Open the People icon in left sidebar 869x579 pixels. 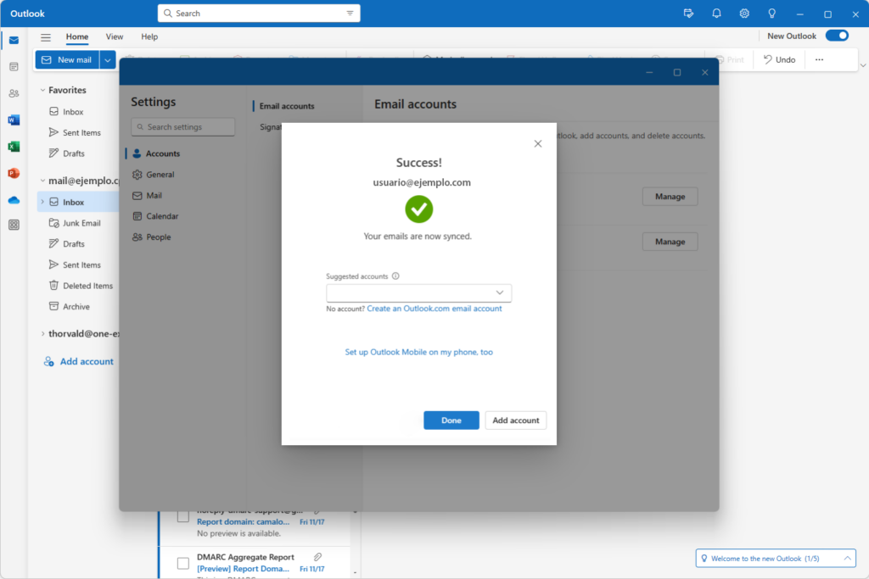pyautogui.click(x=14, y=93)
